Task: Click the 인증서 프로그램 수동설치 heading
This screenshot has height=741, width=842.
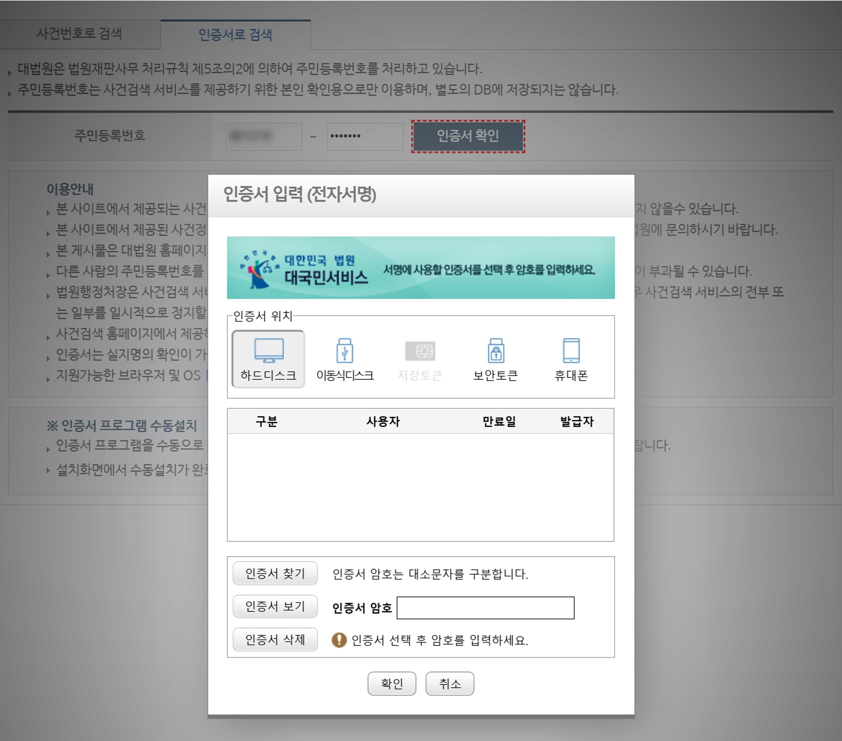Action: coord(122,425)
